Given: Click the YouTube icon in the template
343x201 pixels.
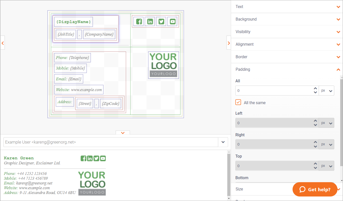Looking at the screenshot, I should point(173,22).
